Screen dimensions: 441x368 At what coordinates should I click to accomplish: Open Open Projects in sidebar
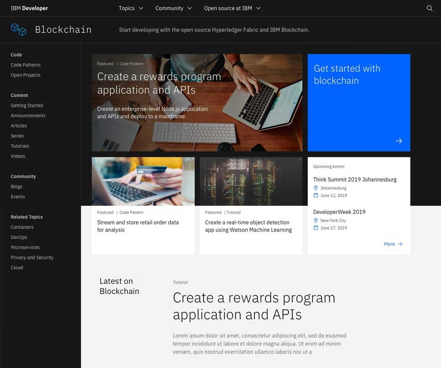(25, 75)
